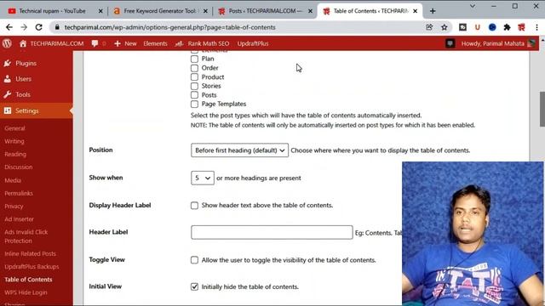The height and width of the screenshot is (306, 545).
Task: Check the Product post type
Action: point(194,77)
